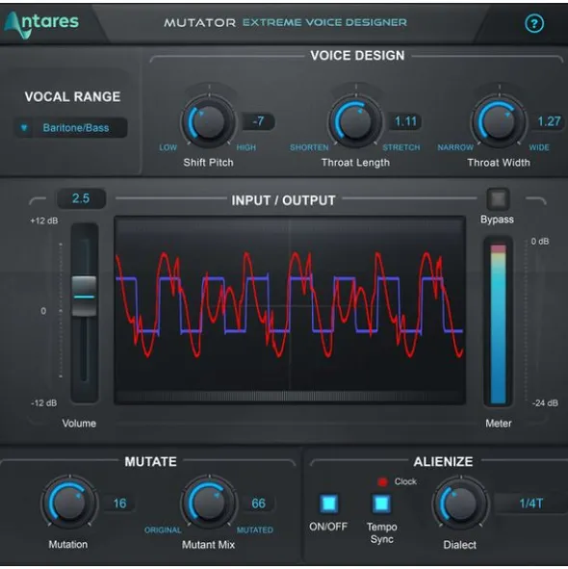Click the waveform display
Viewport: 568px width, 569px height.
click(290, 310)
